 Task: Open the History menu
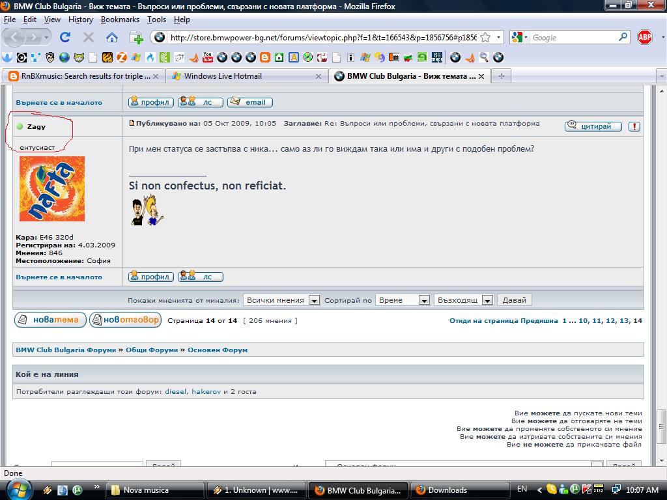click(x=80, y=20)
